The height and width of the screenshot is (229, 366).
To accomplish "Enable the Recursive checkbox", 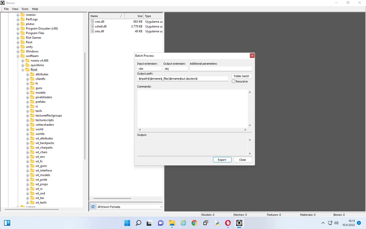I will coord(233,81).
